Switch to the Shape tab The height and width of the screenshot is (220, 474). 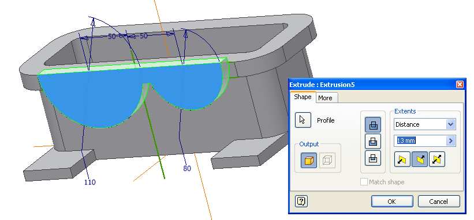(x=303, y=97)
